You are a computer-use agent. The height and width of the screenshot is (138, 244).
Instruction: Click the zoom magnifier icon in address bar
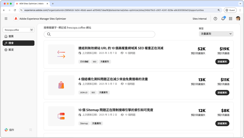pos(219,10)
